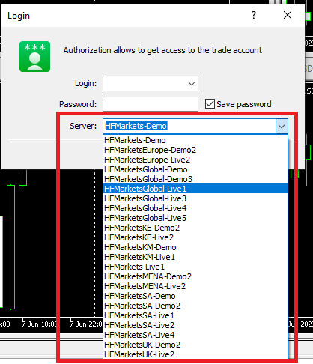Select HFMarketsSA-Live1 server
This screenshot has width=313, height=364.
pyautogui.click(x=195, y=315)
